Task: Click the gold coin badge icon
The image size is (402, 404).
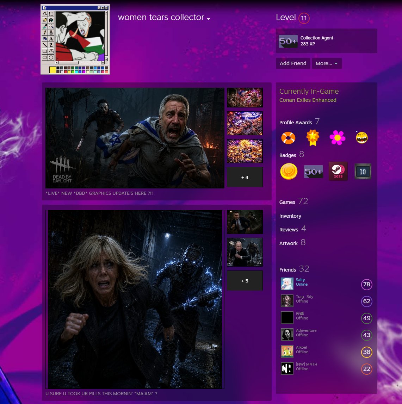Action: point(289,171)
